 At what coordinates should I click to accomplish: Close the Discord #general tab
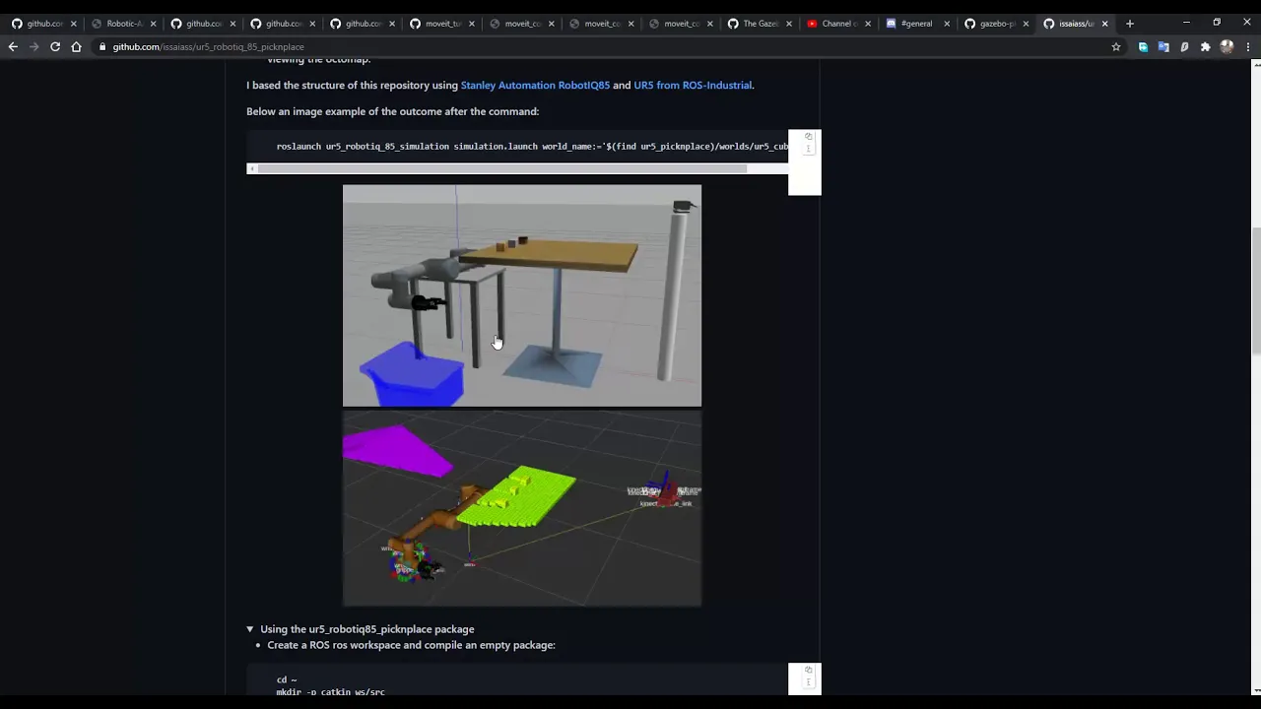pos(948,24)
